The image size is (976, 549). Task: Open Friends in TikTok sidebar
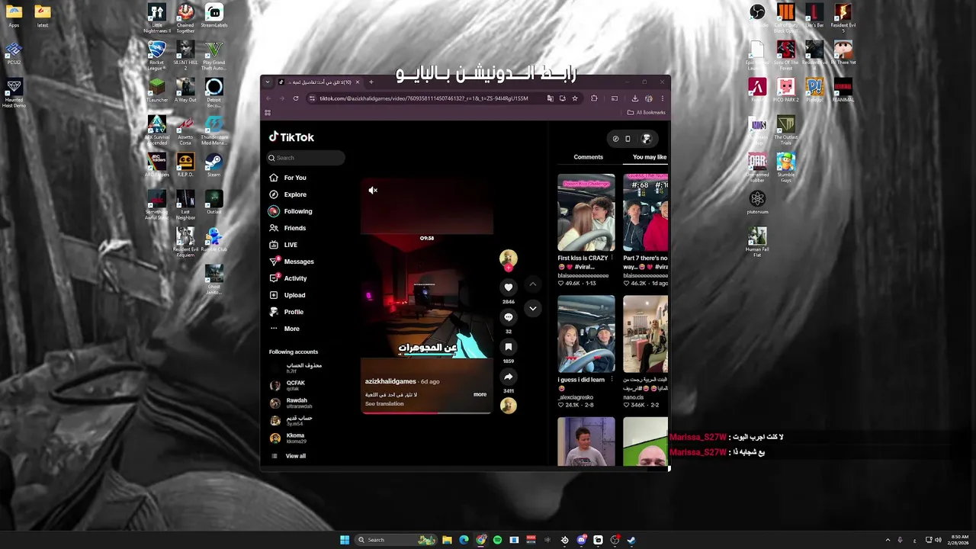pyautogui.click(x=294, y=228)
